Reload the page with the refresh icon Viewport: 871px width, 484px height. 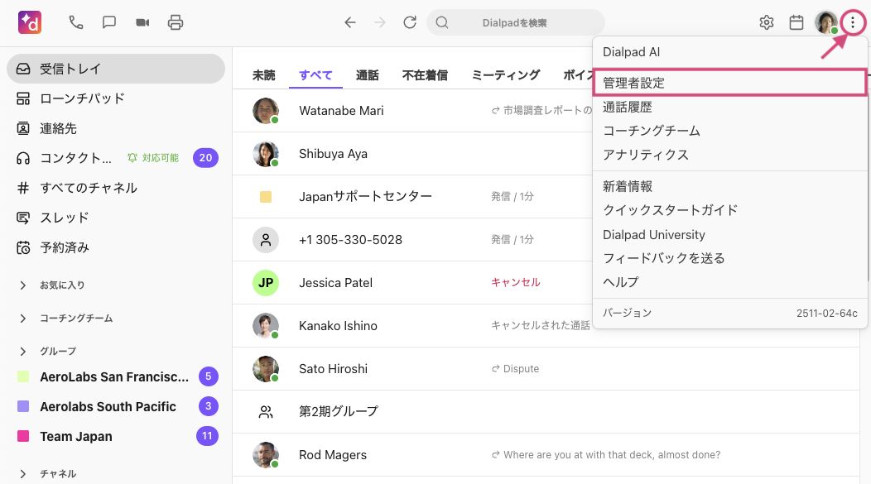[410, 22]
